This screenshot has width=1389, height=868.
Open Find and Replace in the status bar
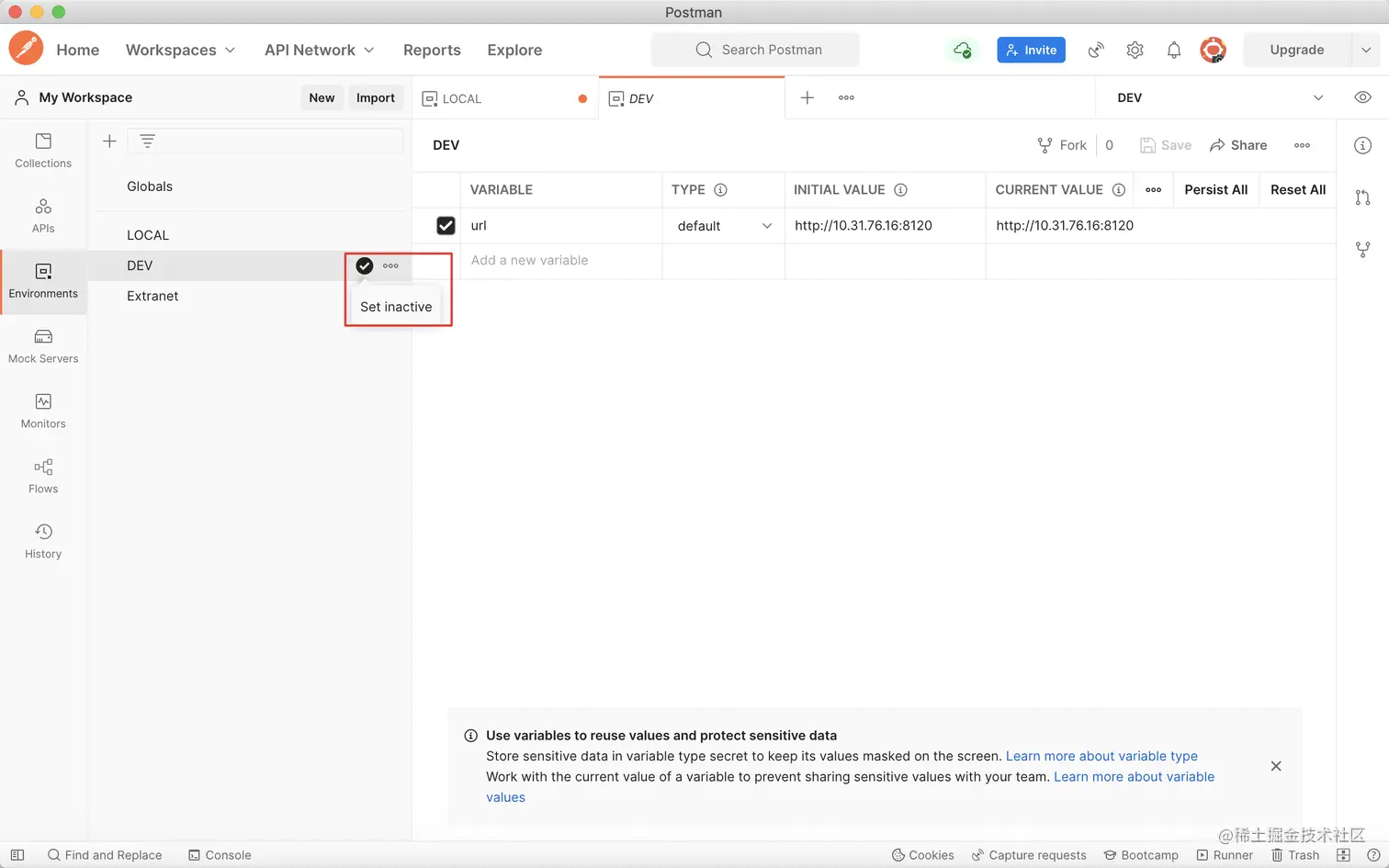point(105,855)
